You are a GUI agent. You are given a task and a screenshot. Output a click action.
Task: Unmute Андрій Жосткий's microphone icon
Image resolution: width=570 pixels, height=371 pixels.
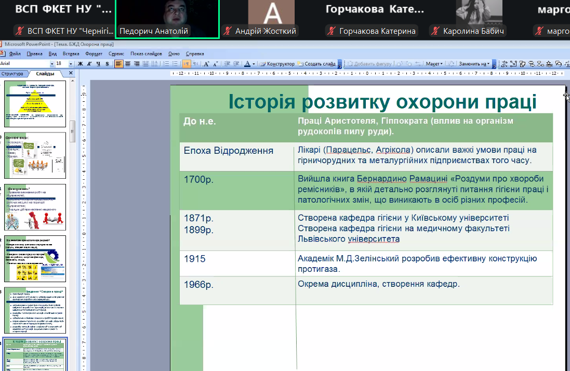click(227, 31)
